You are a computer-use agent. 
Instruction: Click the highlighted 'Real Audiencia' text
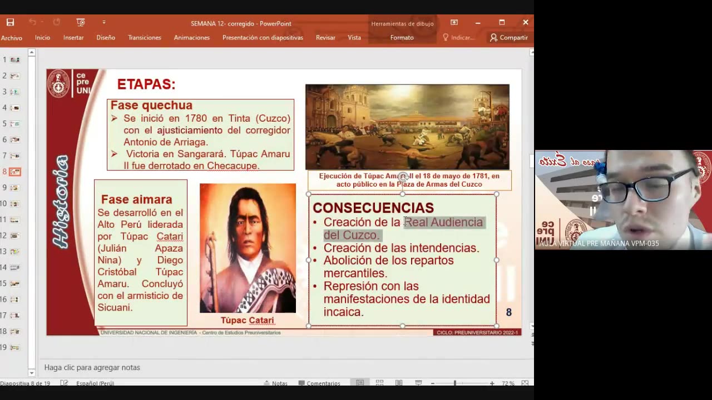tap(443, 222)
